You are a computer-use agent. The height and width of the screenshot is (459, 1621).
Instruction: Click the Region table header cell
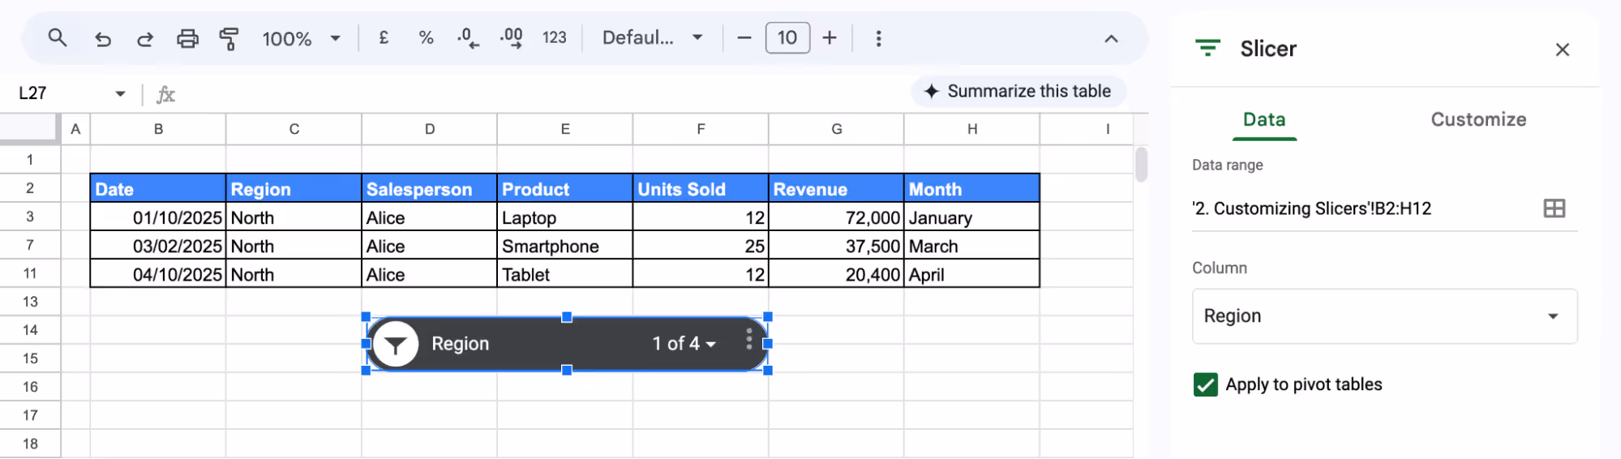(294, 188)
